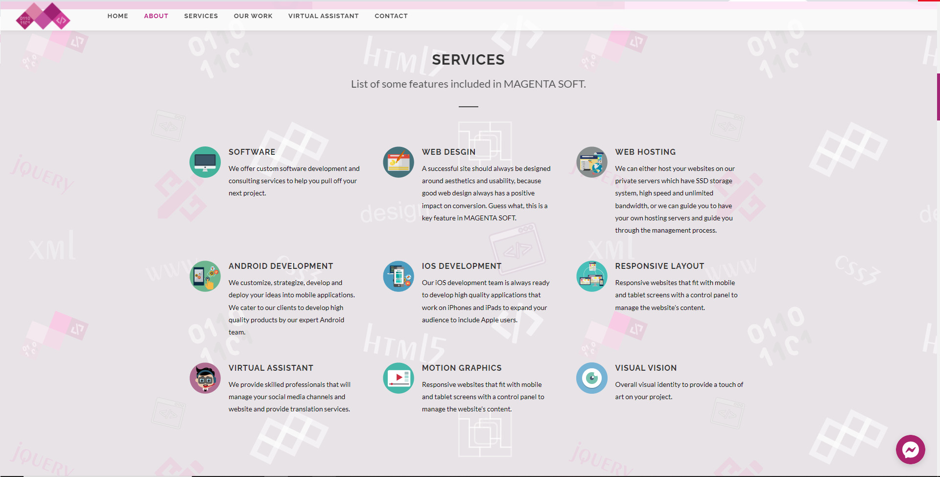
Task: Open the Our Work menu item
Action: [253, 16]
